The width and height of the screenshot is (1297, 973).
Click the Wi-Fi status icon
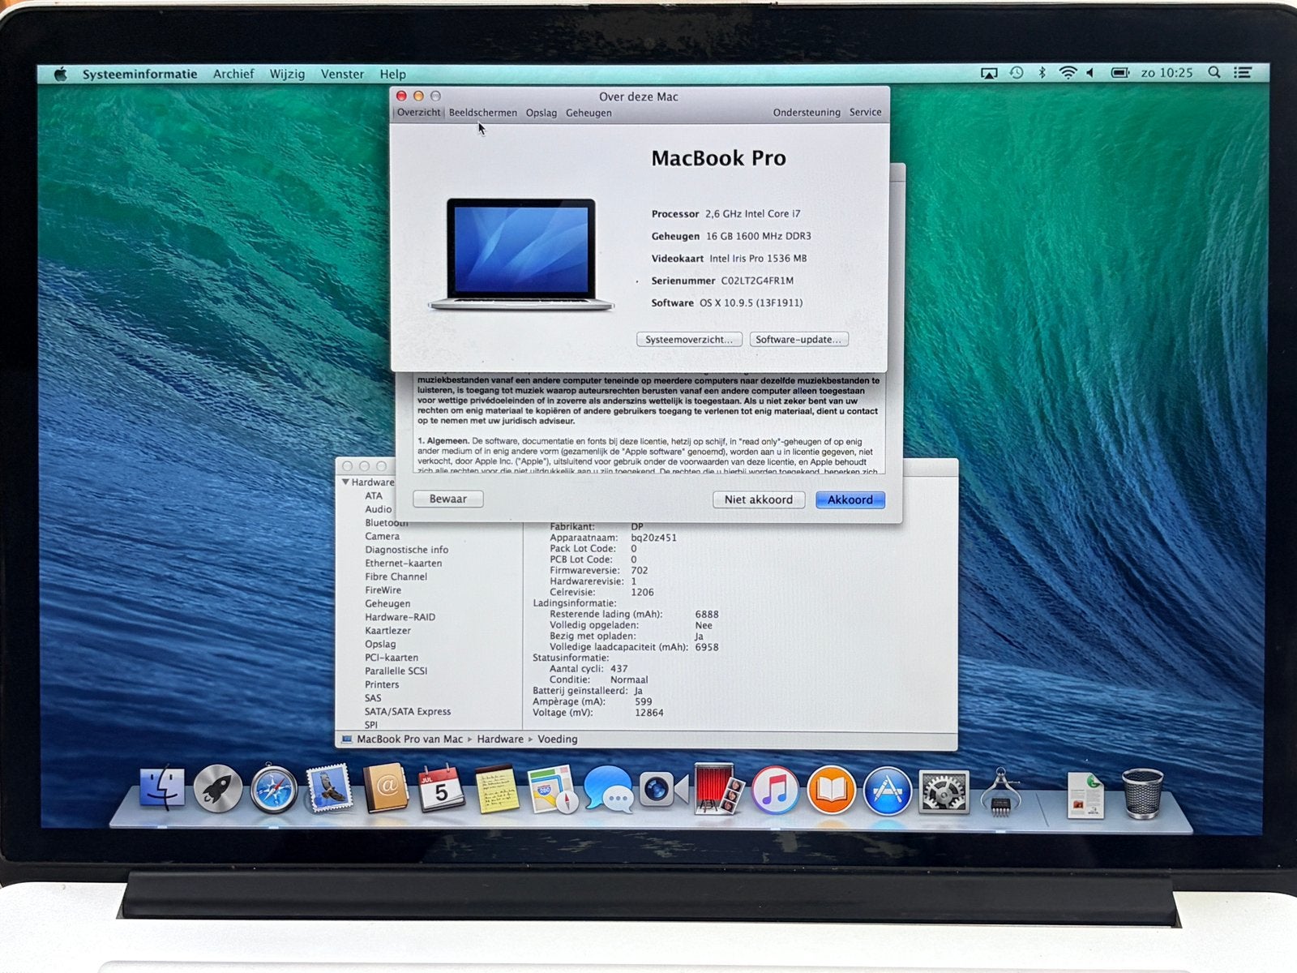pos(1068,73)
